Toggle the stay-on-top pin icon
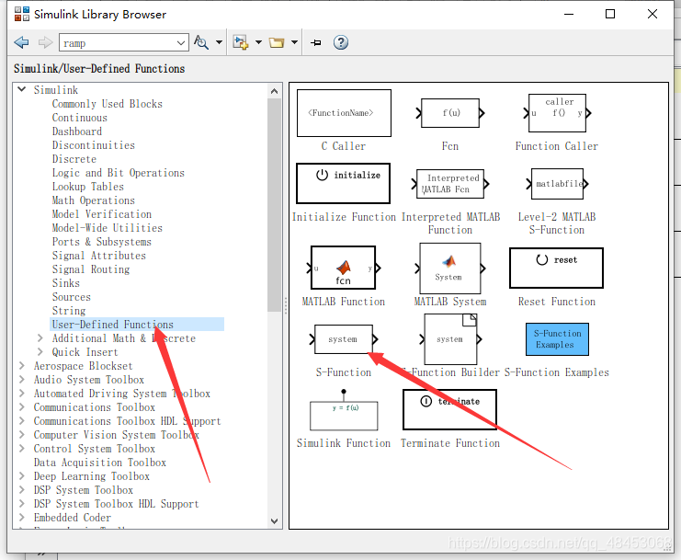 316,42
